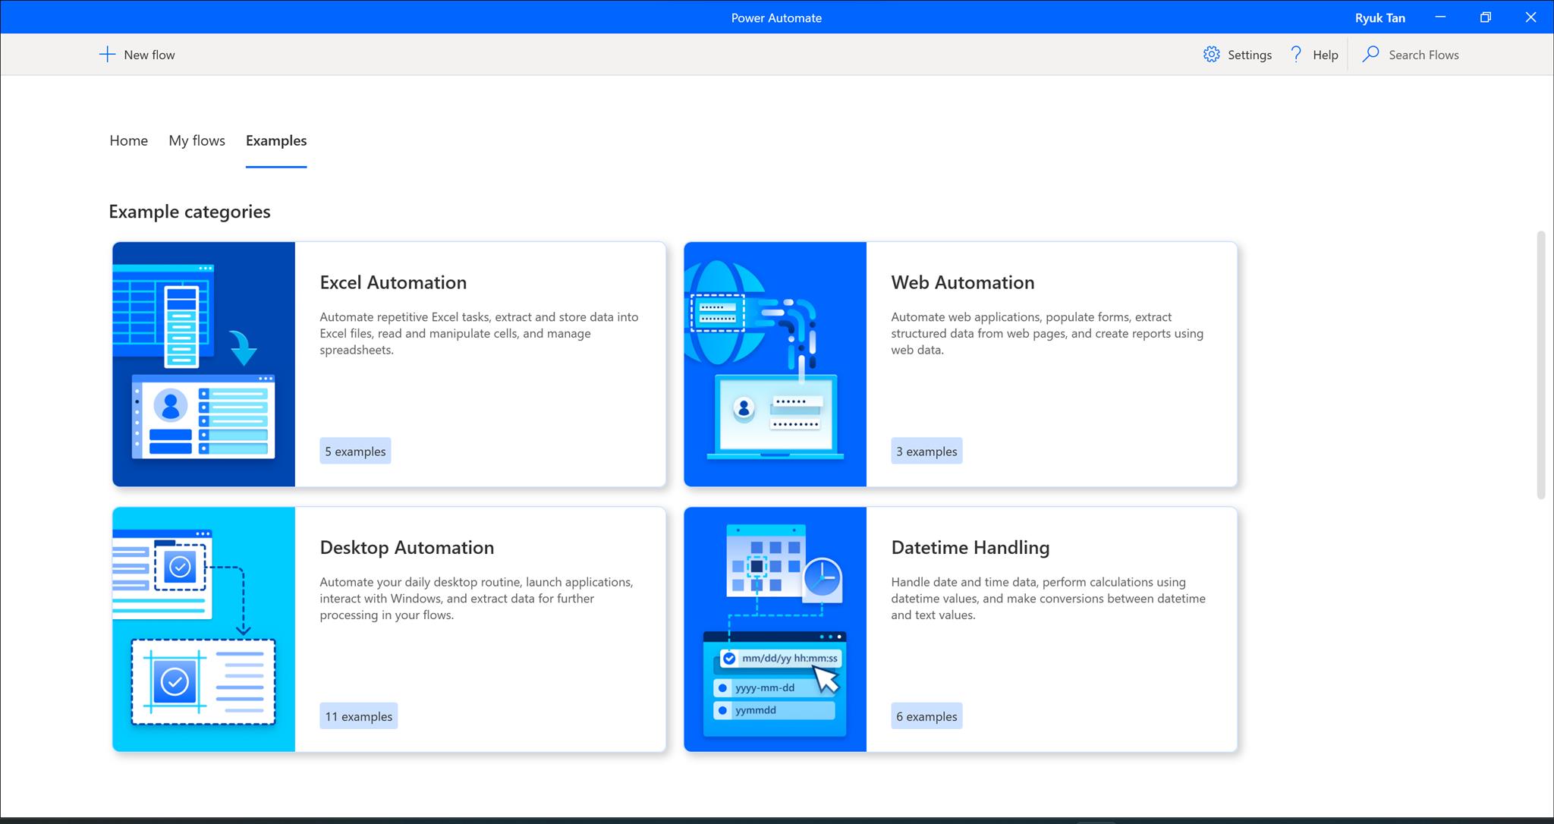This screenshot has width=1554, height=824.
Task: Click the Datetime Handling title
Action: (x=970, y=547)
